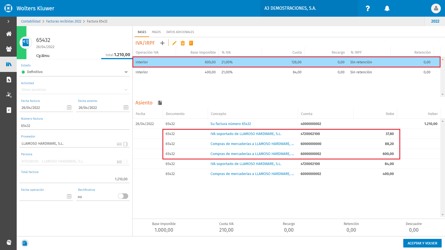Open the home icon in sidebar
The image size is (445, 250).
[9, 34]
